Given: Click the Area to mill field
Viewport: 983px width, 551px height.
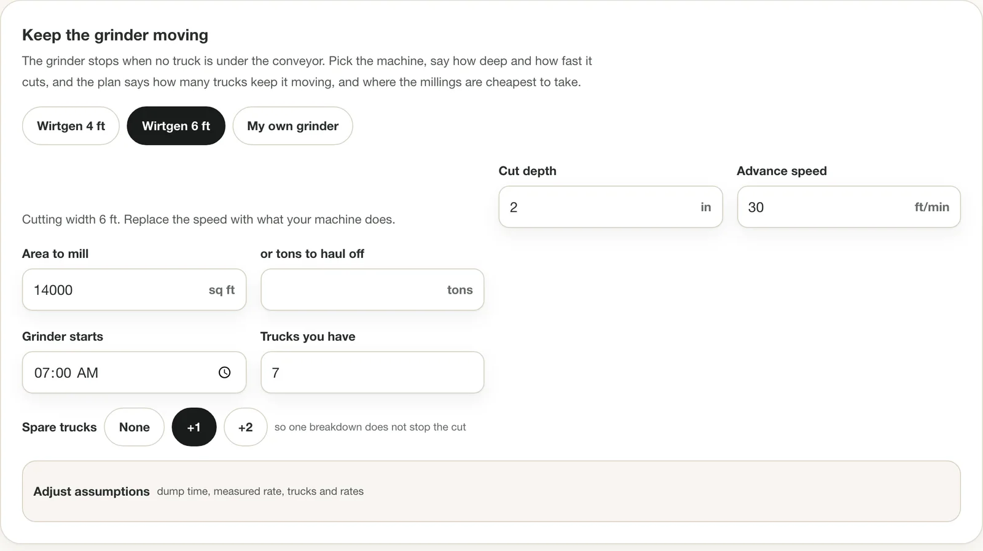Looking at the screenshot, I should [134, 289].
